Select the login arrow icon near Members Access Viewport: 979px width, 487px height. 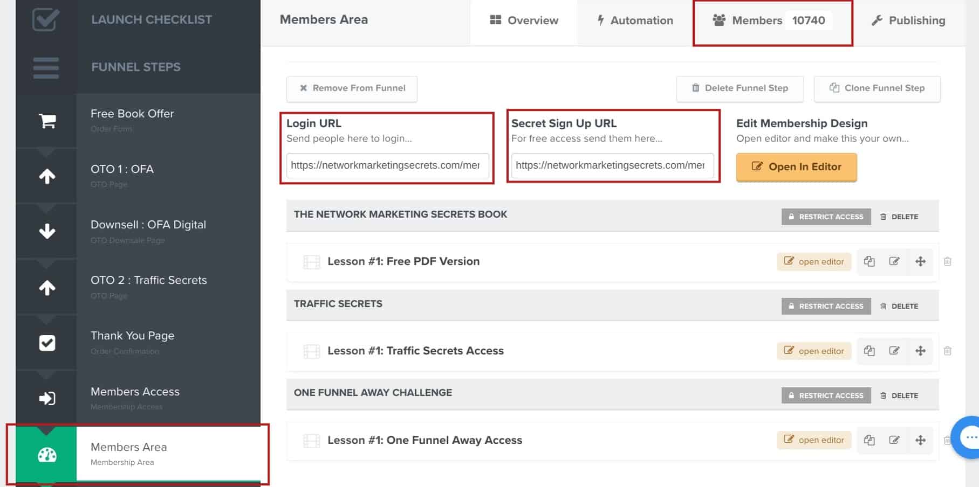pyautogui.click(x=47, y=399)
